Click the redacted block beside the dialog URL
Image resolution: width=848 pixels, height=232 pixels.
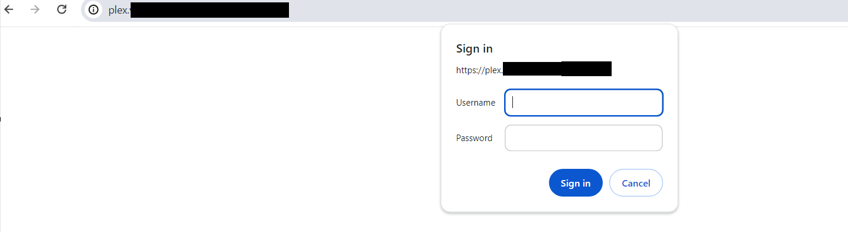pyautogui.click(x=557, y=68)
